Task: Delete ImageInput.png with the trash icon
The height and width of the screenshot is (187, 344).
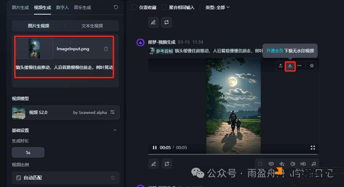Action: [106, 48]
